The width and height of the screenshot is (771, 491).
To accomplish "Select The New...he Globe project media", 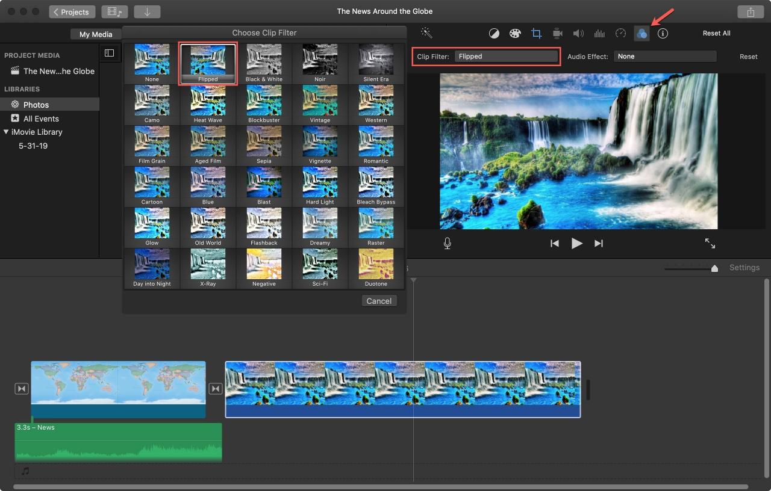I will (x=59, y=71).
